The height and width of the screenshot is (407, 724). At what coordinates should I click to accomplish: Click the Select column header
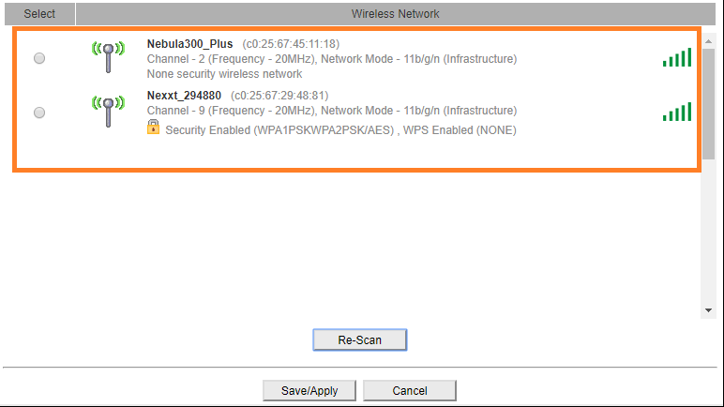[x=39, y=14]
